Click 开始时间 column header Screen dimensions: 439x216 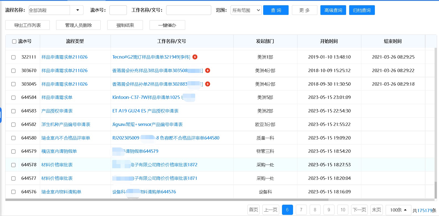click(x=329, y=41)
